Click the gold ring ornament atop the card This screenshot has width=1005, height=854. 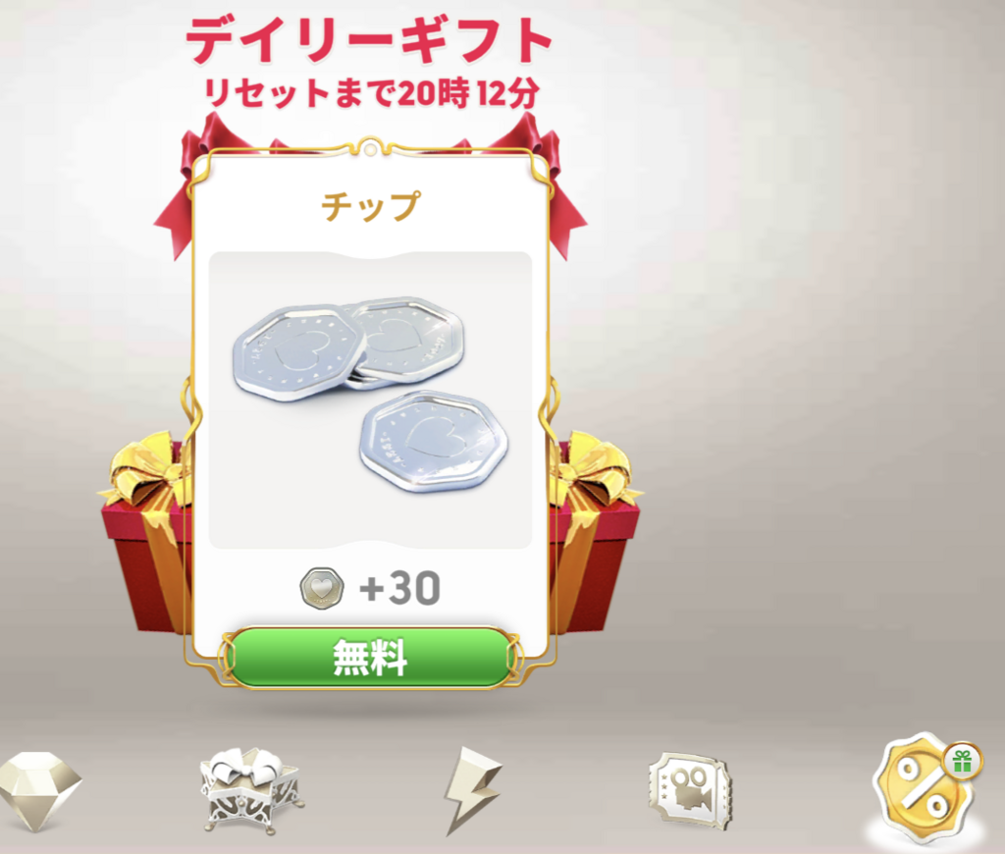370,146
